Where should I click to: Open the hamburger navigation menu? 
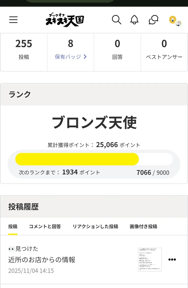point(13,20)
